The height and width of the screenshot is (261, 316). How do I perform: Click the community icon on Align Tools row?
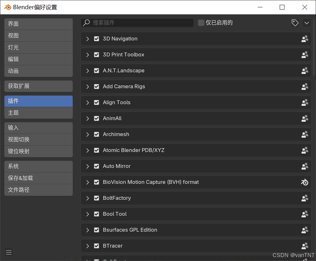click(x=305, y=102)
